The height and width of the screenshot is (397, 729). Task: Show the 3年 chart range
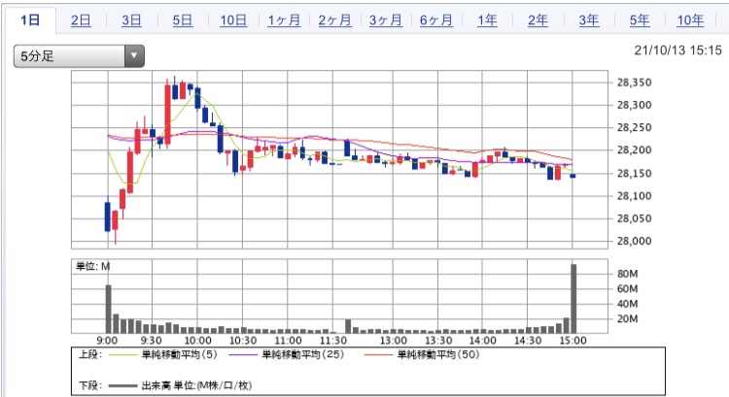tap(589, 20)
